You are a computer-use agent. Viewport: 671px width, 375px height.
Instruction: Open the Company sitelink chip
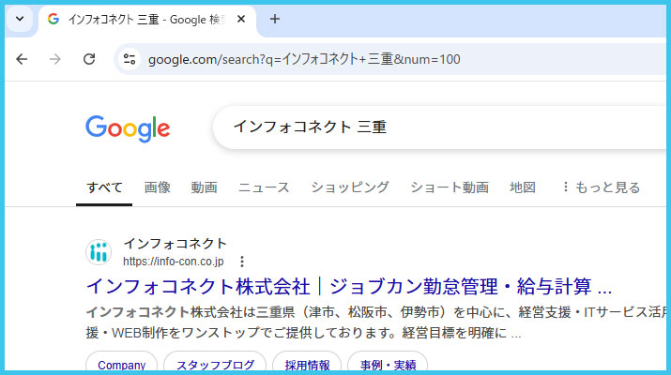point(122,363)
